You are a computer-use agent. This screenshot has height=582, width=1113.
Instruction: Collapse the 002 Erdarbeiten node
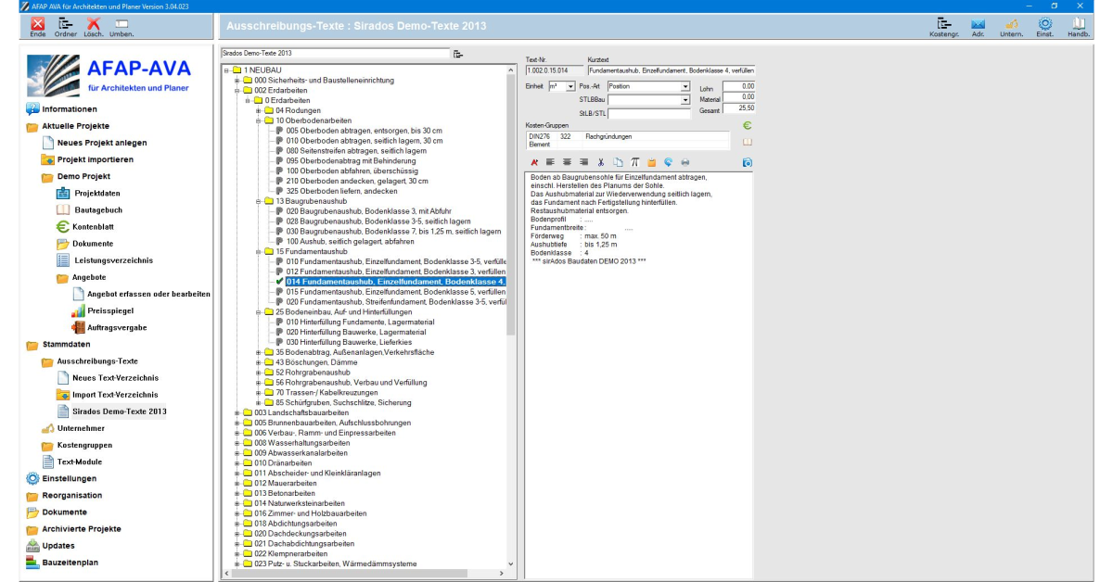click(237, 90)
